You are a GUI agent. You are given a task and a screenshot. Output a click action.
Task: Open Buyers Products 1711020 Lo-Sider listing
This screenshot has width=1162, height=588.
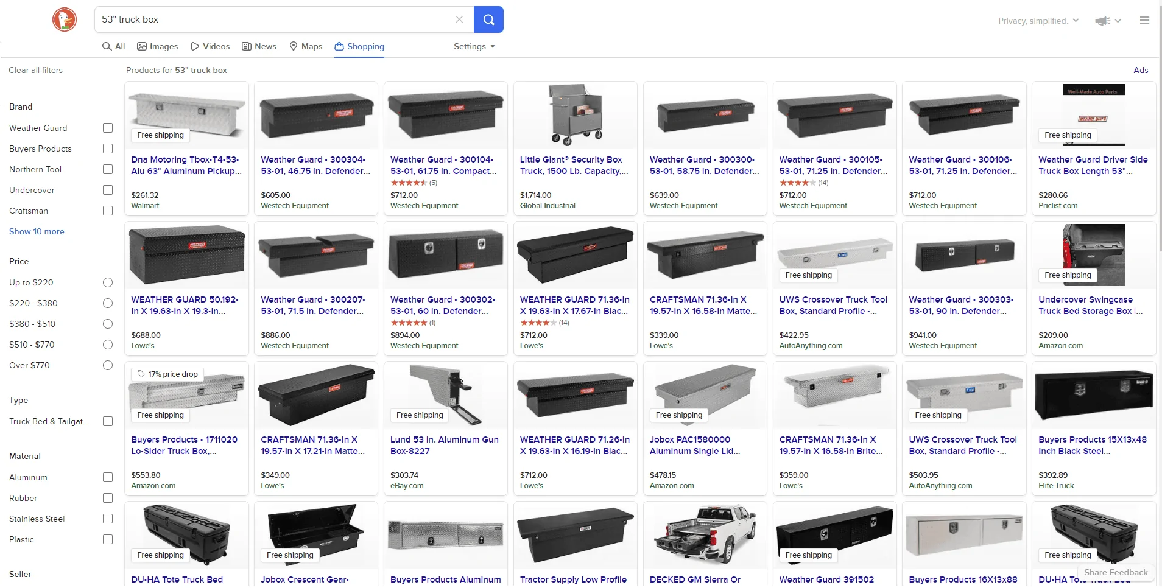tap(185, 446)
